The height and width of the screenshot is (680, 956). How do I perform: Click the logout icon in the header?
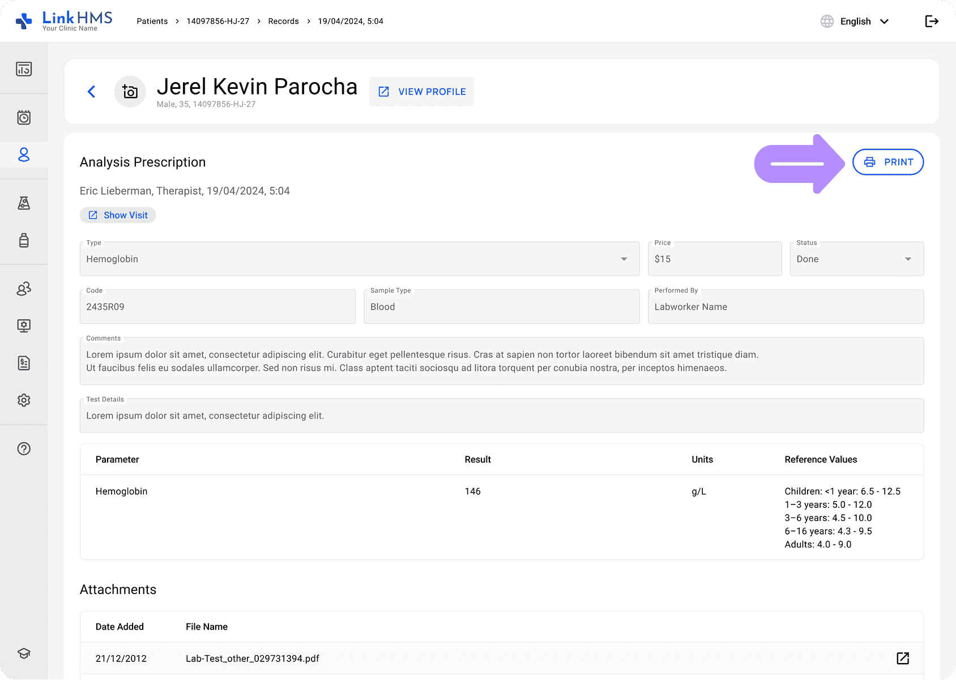pyautogui.click(x=932, y=22)
